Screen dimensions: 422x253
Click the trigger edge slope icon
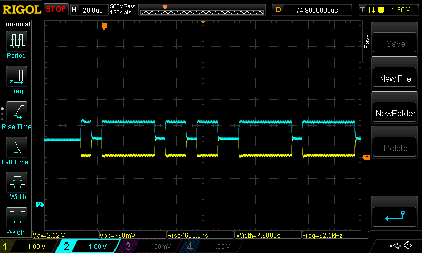(x=371, y=10)
